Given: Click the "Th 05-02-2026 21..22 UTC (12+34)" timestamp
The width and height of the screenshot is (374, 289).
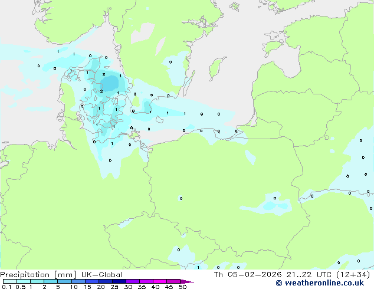Looking at the screenshot, I should [292, 275].
